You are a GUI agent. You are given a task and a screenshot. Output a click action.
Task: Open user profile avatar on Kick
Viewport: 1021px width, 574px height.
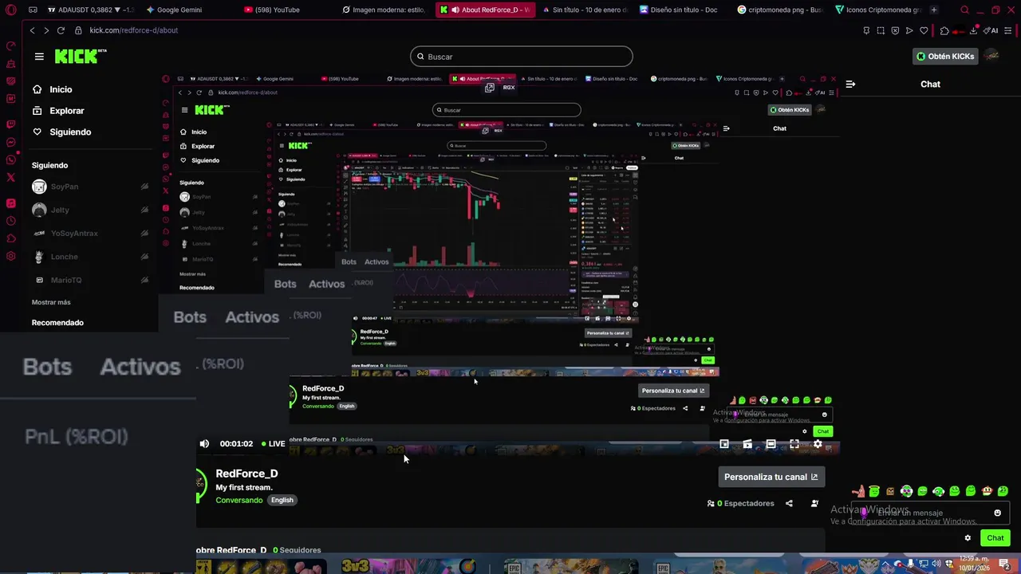[x=991, y=56]
